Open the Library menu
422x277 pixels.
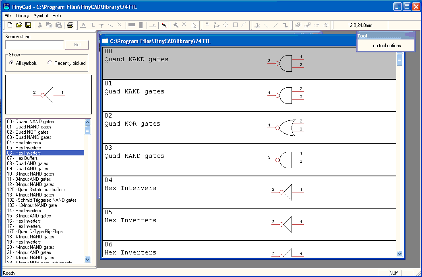click(x=23, y=16)
